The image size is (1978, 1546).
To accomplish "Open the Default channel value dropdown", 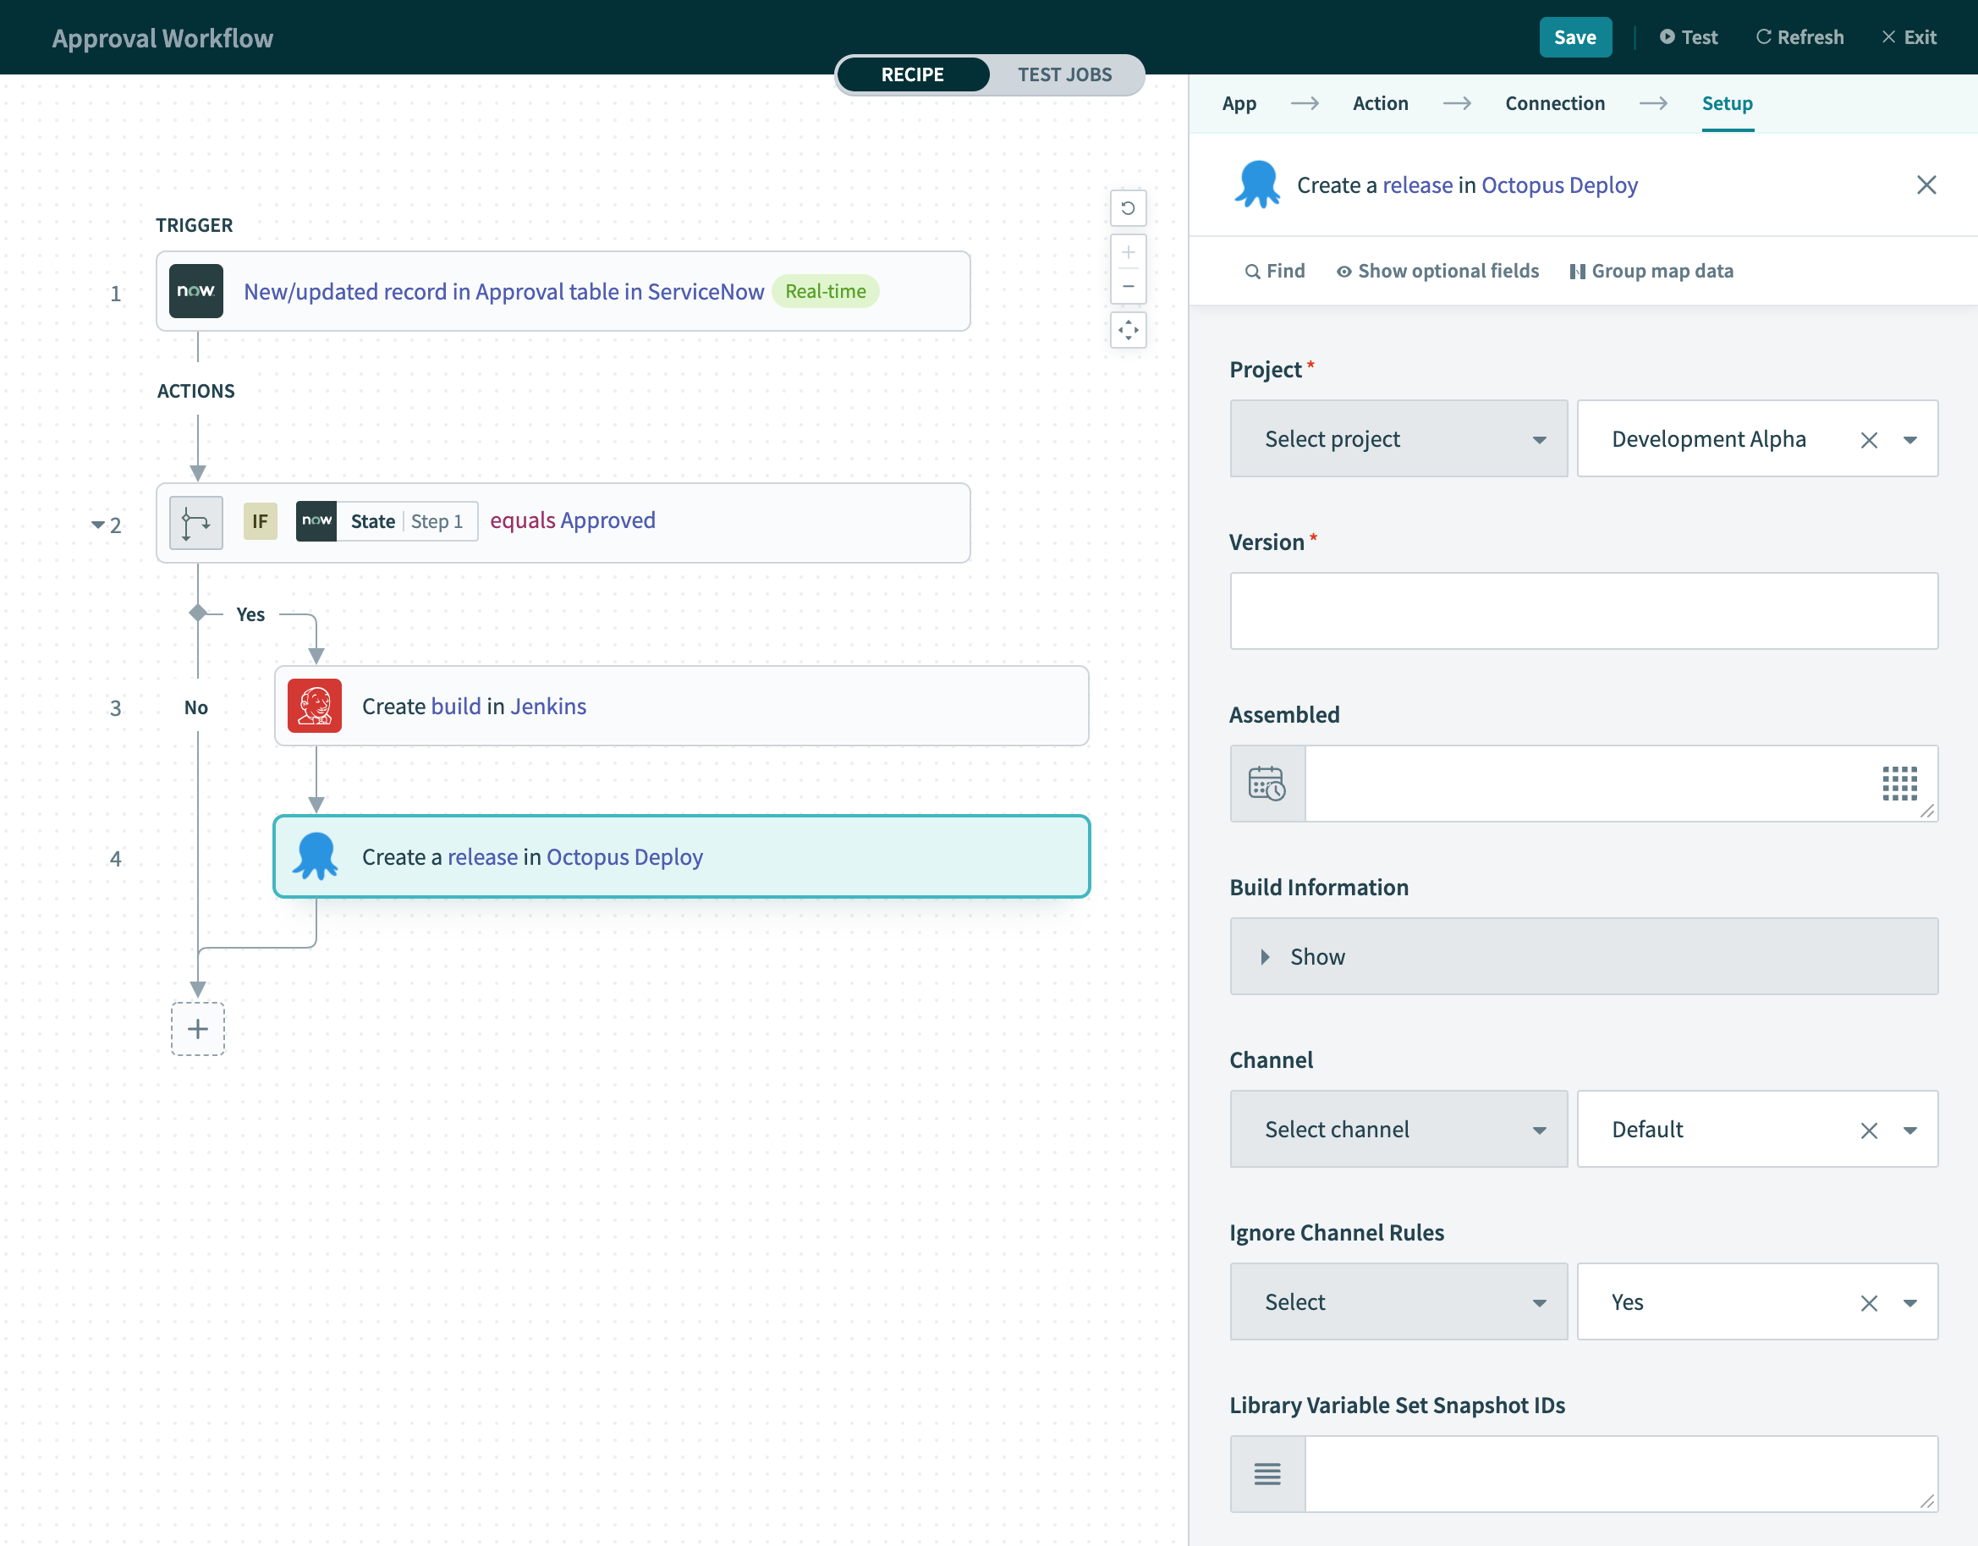I will (x=1909, y=1131).
